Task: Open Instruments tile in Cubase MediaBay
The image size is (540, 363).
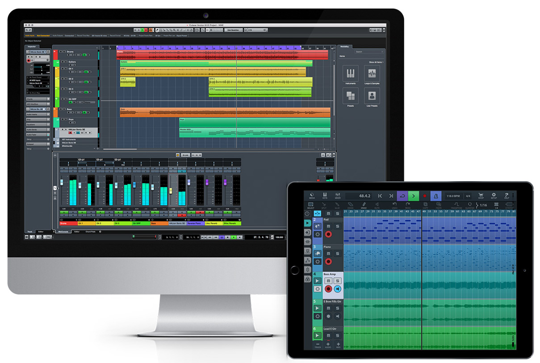Action: coord(351,73)
